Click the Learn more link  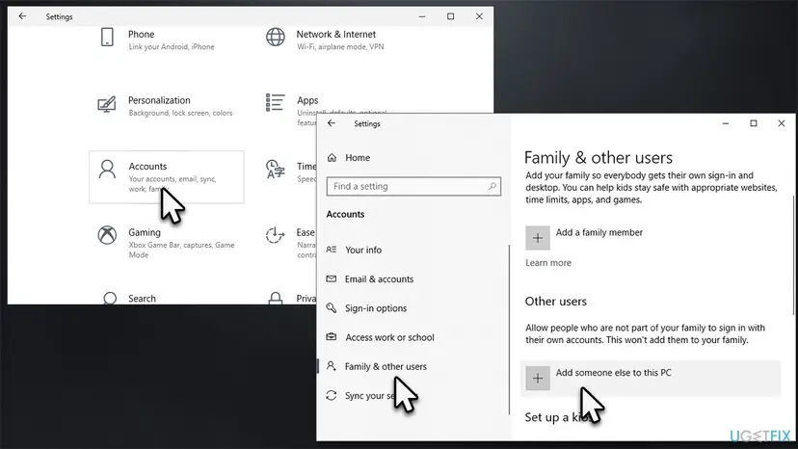[x=548, y=263]
